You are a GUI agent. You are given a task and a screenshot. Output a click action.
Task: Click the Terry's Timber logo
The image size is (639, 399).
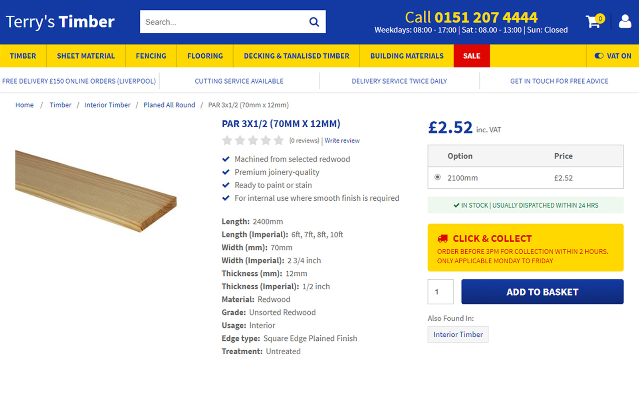coord(60,22)
